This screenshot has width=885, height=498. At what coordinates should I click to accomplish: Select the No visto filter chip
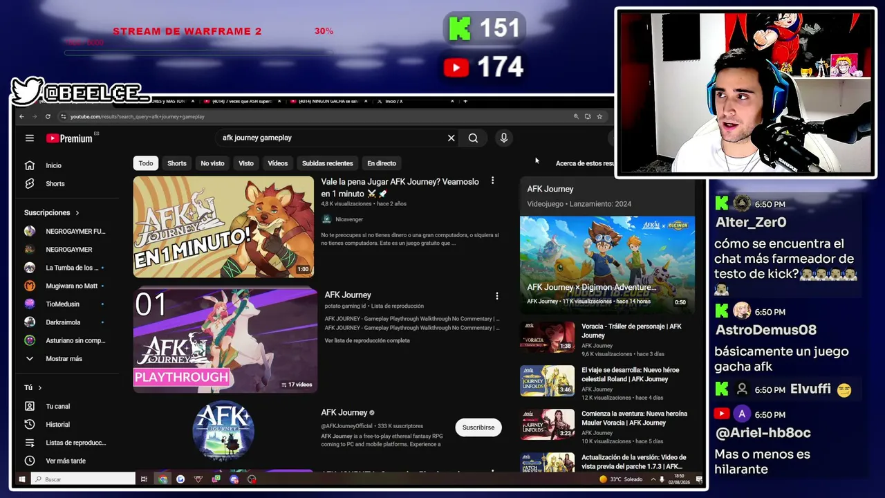click(212, 163)
